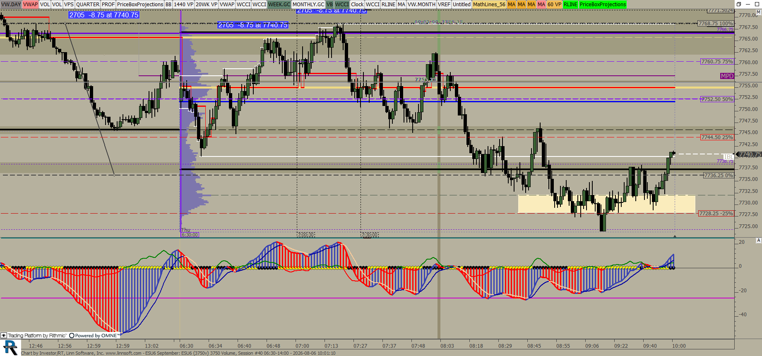Click the 7:00:30 time marker
762x356 pixels.
[306, 235]
